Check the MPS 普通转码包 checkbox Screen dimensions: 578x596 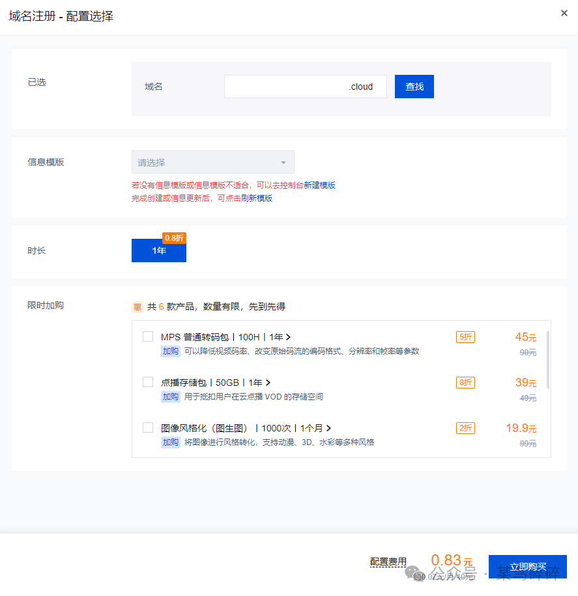coord(148,336)
